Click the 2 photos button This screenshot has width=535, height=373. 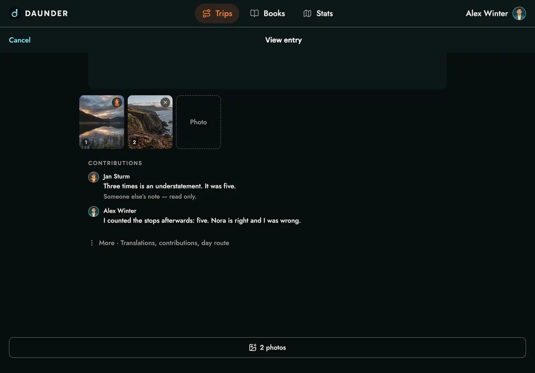click(267, 347)
